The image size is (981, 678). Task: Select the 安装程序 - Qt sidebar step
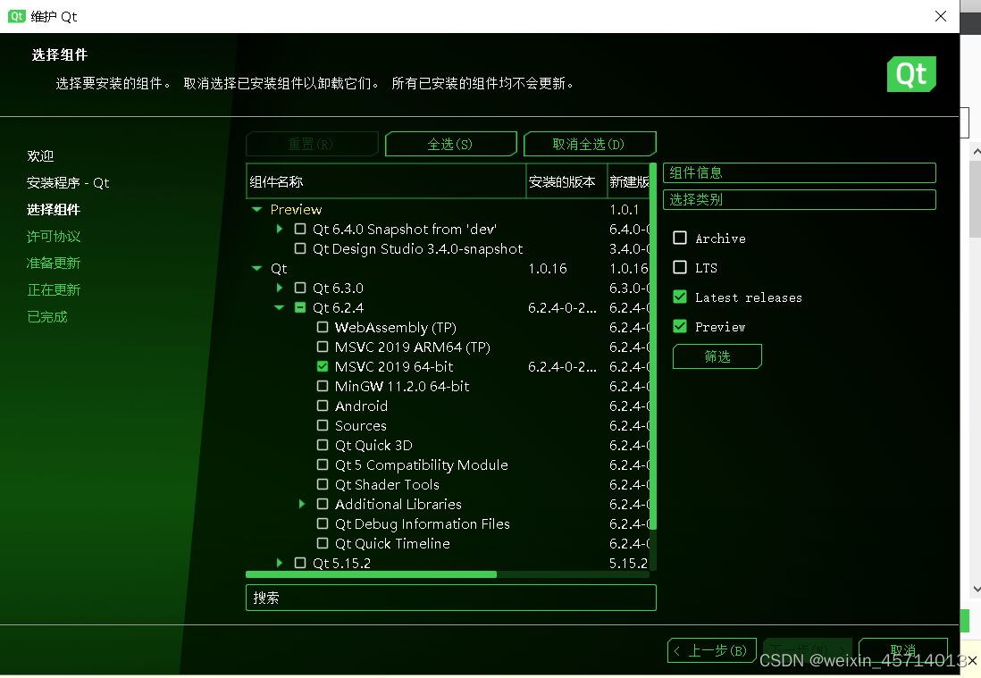[x=68, y=182]
